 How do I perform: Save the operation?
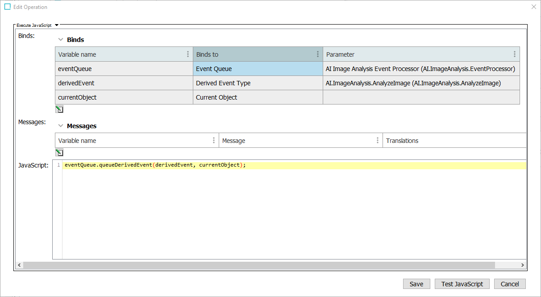(416, 284)
